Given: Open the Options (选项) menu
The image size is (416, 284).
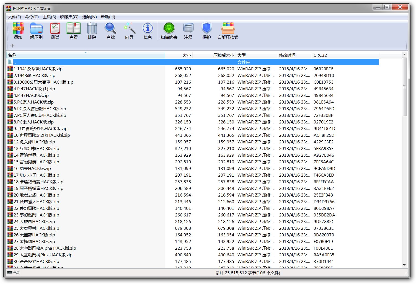Looking at the screenshot, I should [x=89, y=17].
